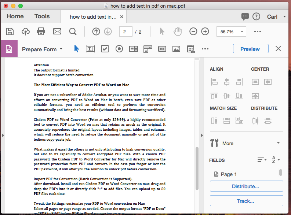Align fields to right edge
Viewport: 291px width, 215px height.
tap(239, 82)
